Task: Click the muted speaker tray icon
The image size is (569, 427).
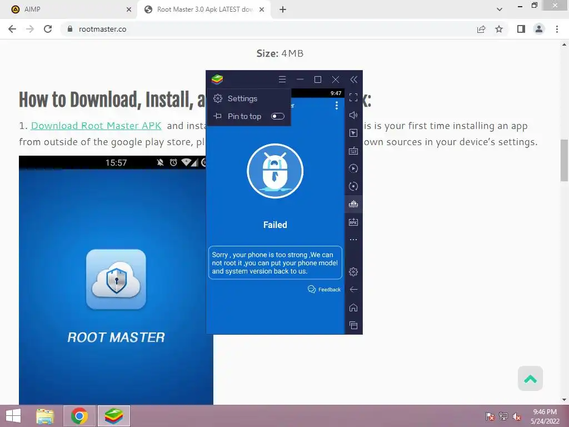Action: [x=517, y=416]
